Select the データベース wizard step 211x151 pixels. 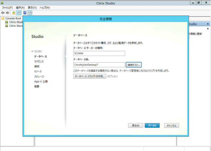41,56
